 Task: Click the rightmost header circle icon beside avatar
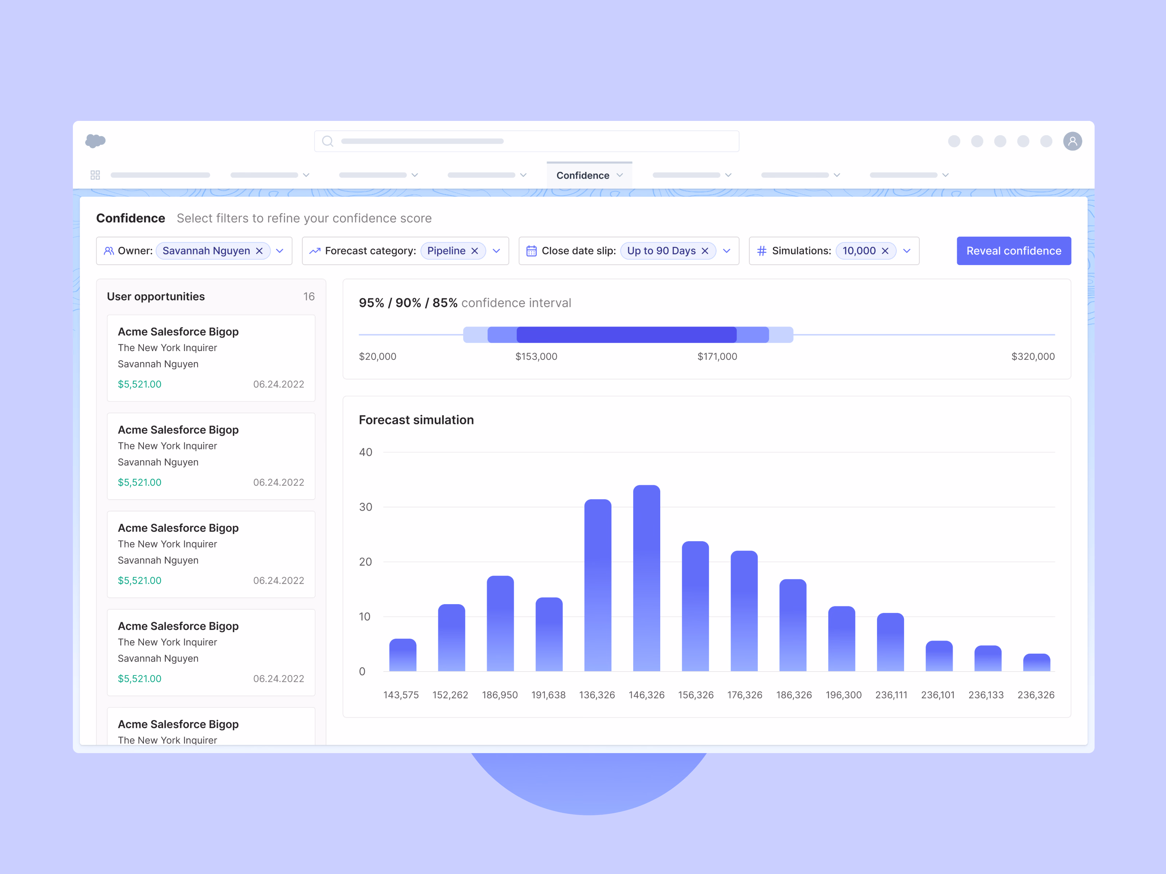[x=1046, y=141]
